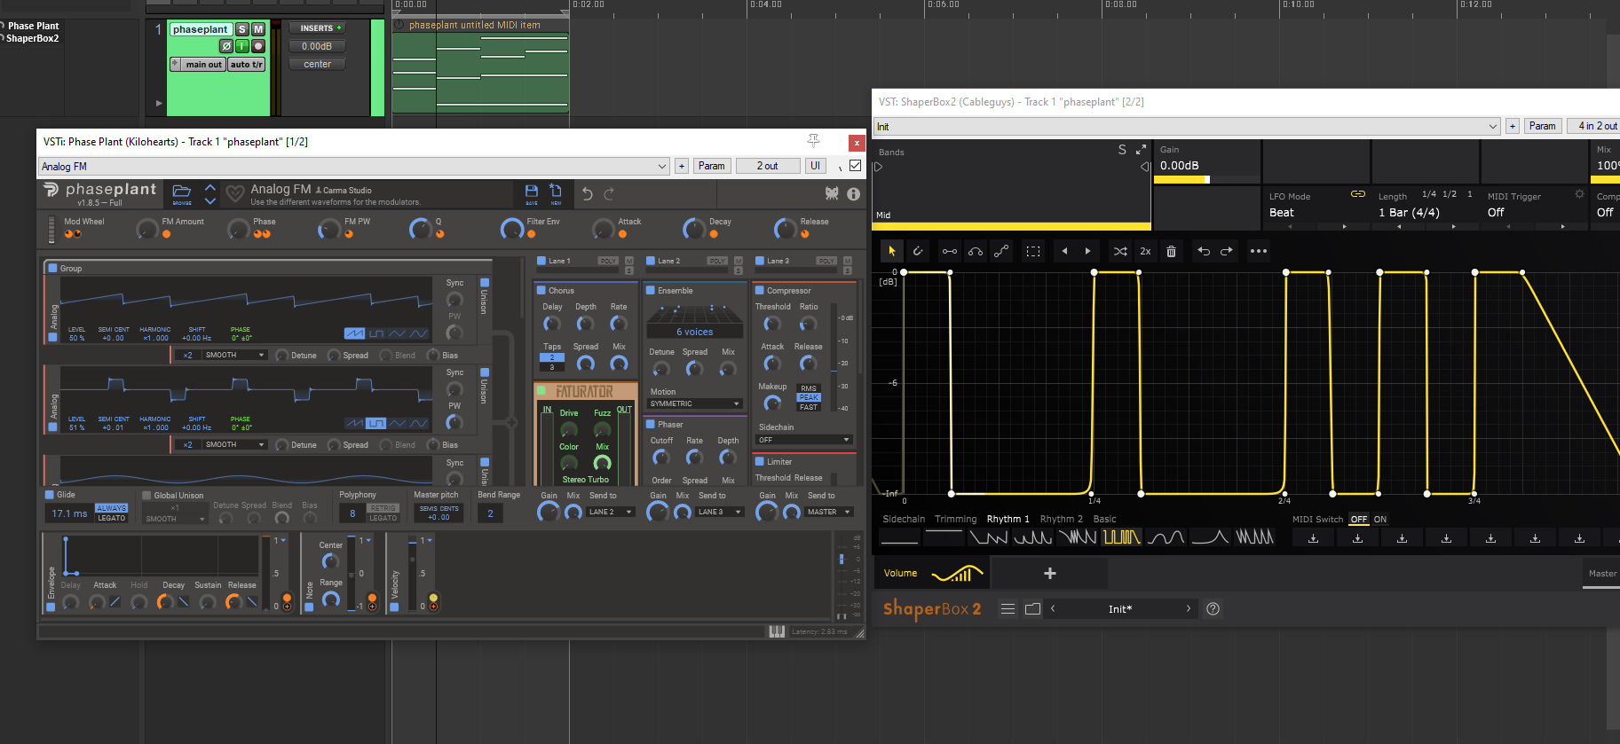Toggle the Chorus effect enable box

(x=541, y=290)
